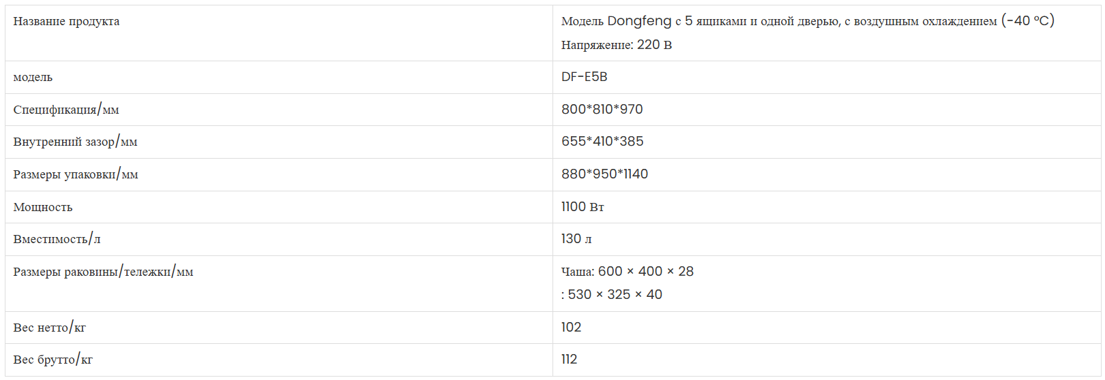Click the "Спецификация/мм" label
Screen dimensions: 1105x380
click(x=66, y=110)
